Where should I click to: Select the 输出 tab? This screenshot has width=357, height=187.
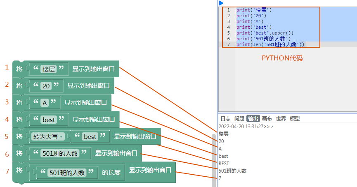253,118
